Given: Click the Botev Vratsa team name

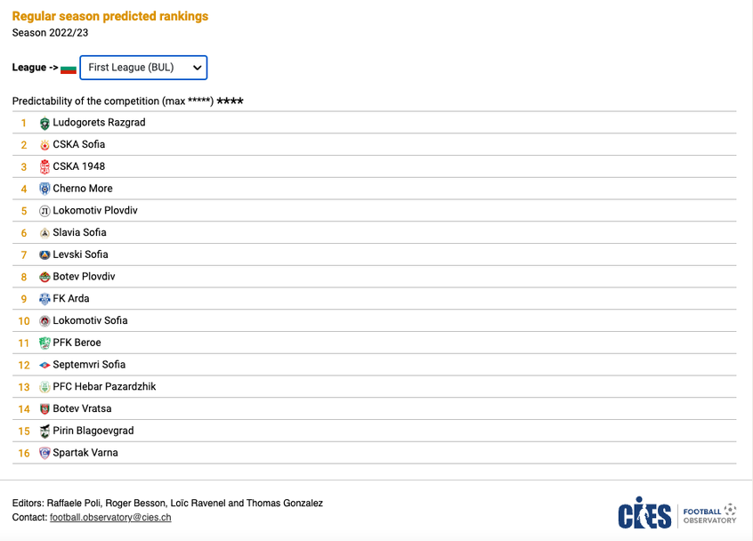Looking at the screenshot, I should pos(79,408).
